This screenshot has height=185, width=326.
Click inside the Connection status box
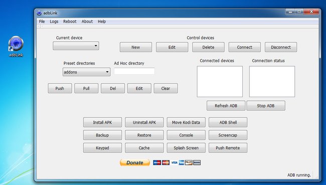point(272,82)
